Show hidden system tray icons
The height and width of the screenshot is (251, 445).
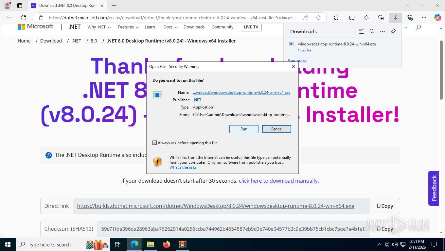click(x=379, y=244)
